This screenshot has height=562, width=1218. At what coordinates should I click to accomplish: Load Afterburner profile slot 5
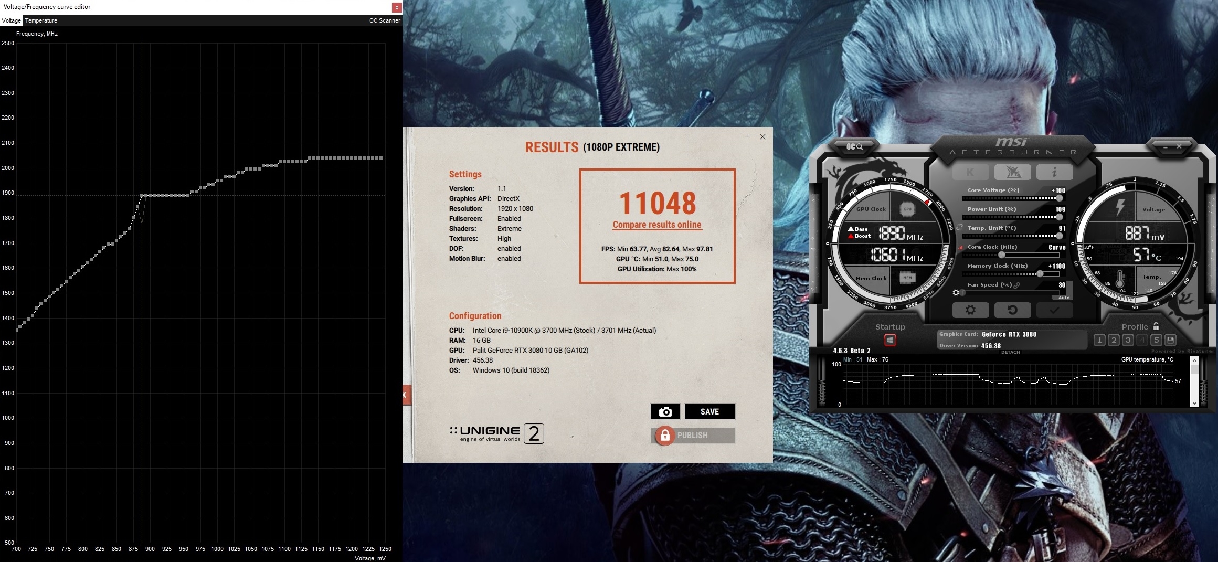click(x=1156, y=340)
